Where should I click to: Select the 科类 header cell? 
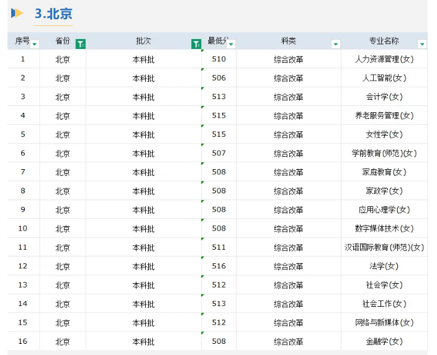tap(289, 41)
